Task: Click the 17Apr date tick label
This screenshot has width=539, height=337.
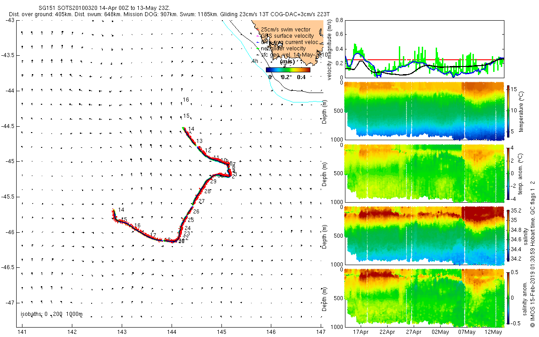Action: [361, 332]
